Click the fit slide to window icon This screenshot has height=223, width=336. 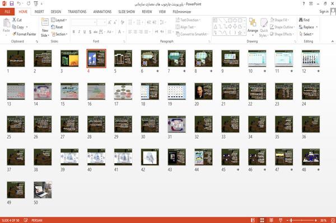pos(333,220)
